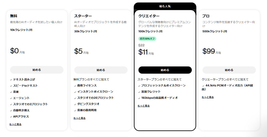The height and width of the screenshot is (137, 267).
Task: Click the checkmark icon next to 自動吹き替え
Action: 11,110
